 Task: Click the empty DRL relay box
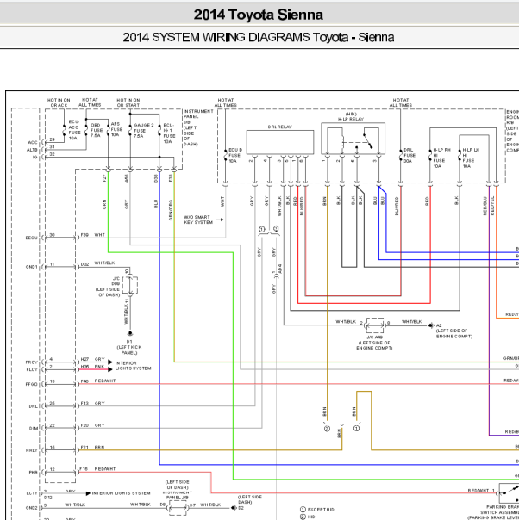(x=280, y=142)
